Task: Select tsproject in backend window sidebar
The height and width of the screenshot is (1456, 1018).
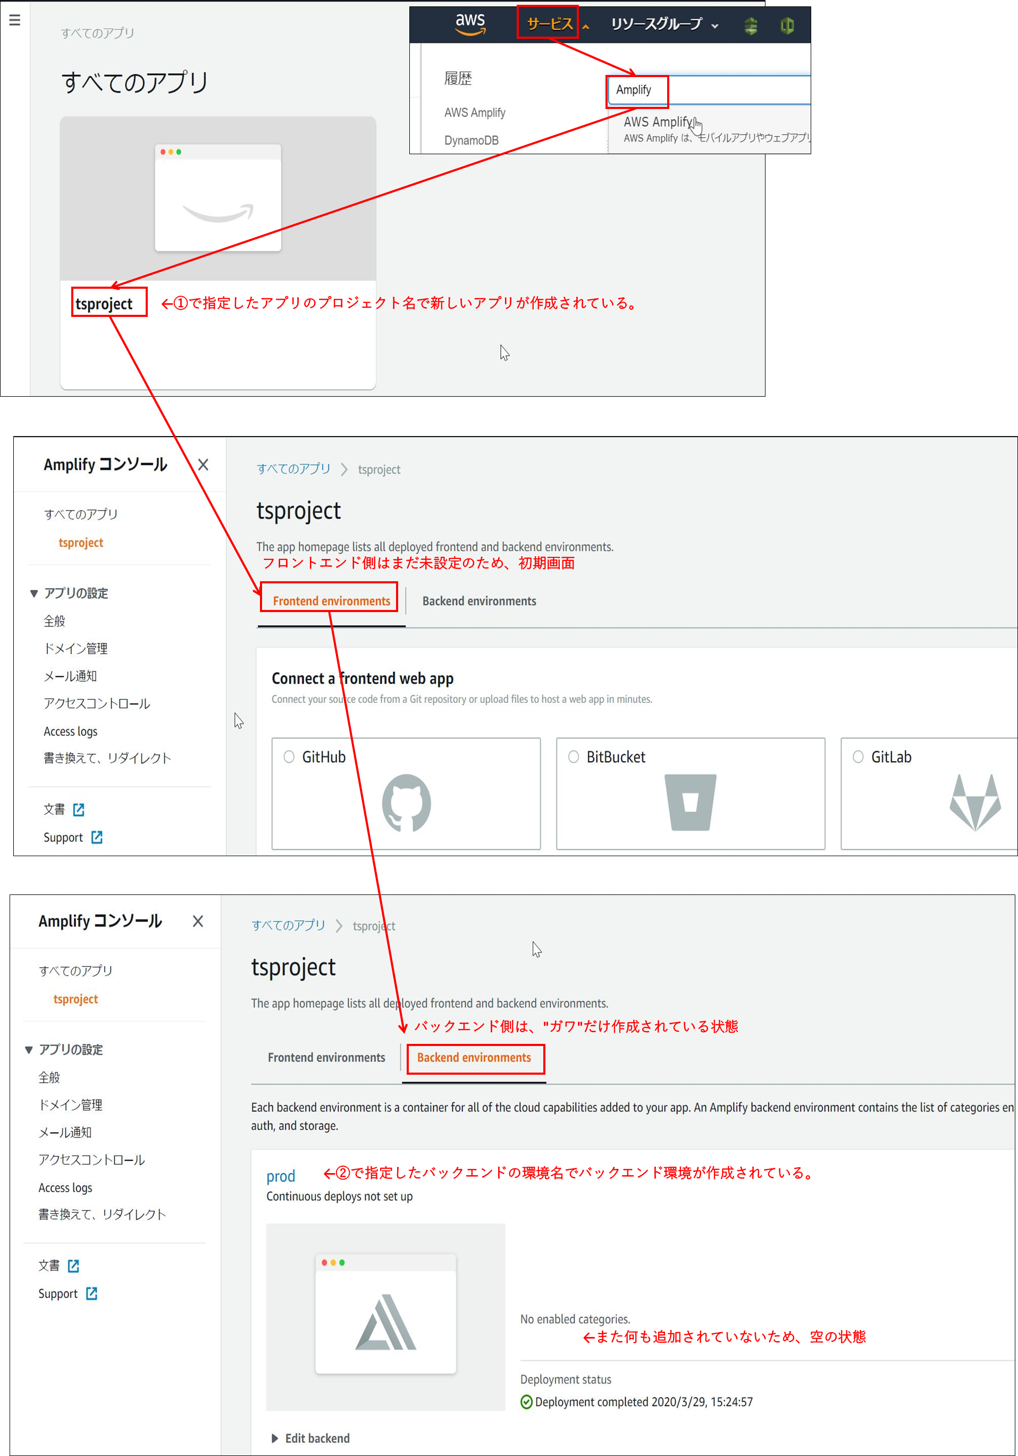Action: pos(75,999)
